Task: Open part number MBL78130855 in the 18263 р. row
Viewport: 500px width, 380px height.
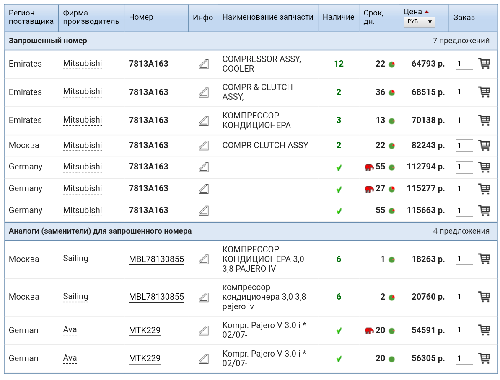Action: (x=156, y=259)
